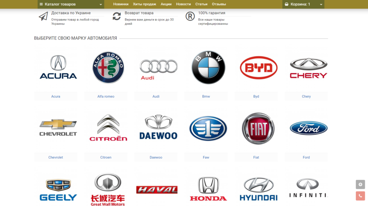Click the registered trademark guarantee icon

pos(190,16)
